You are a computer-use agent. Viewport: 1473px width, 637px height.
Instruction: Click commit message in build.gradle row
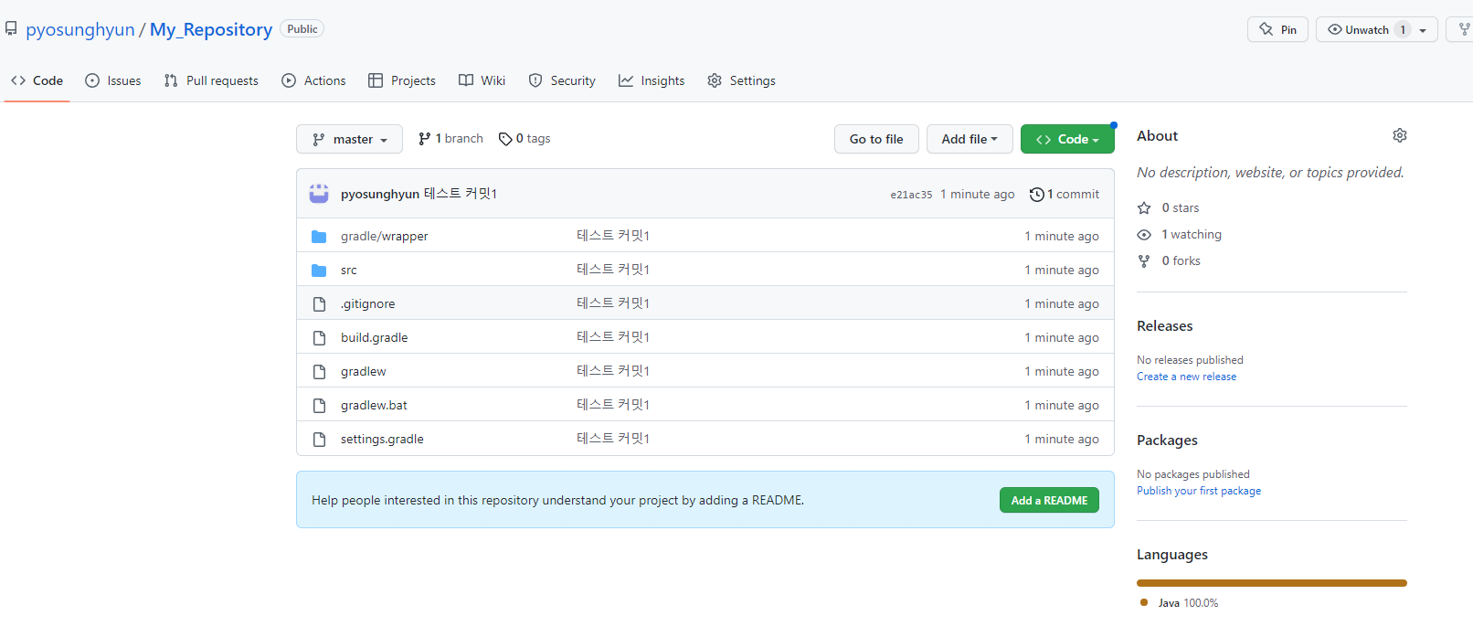[x=613, y=337]
